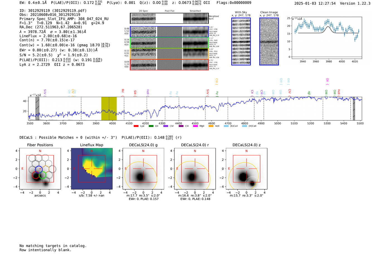Click the green OII legend swatch
The width and height of the screenshot is (390, 265).
pos(151,126)
